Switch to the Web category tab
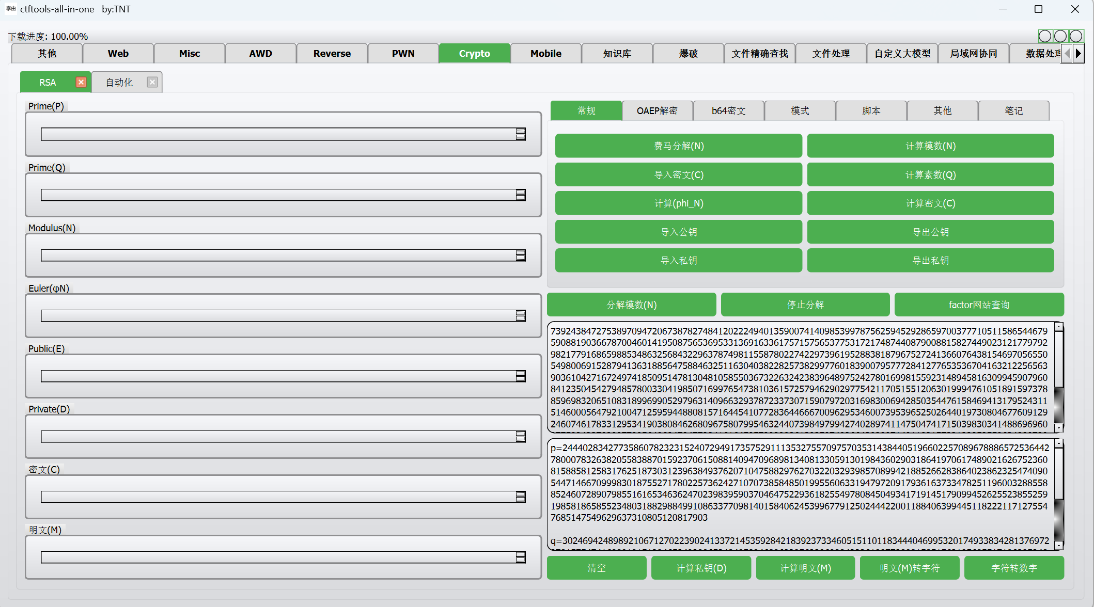This screenshot has width=1094, height=607. 118,54
